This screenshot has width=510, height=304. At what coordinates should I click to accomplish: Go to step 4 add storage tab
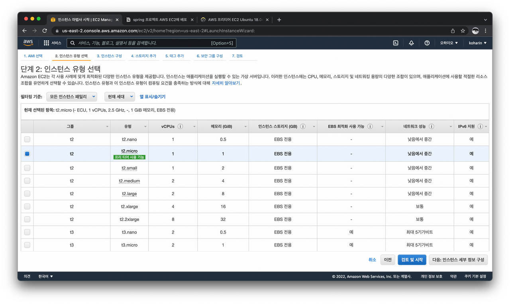point(143,56)
